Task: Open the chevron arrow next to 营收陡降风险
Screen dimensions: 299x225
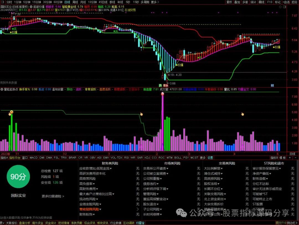Action: click(138, 209)
